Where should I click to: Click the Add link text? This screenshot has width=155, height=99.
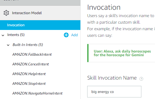tap(74, 35)
